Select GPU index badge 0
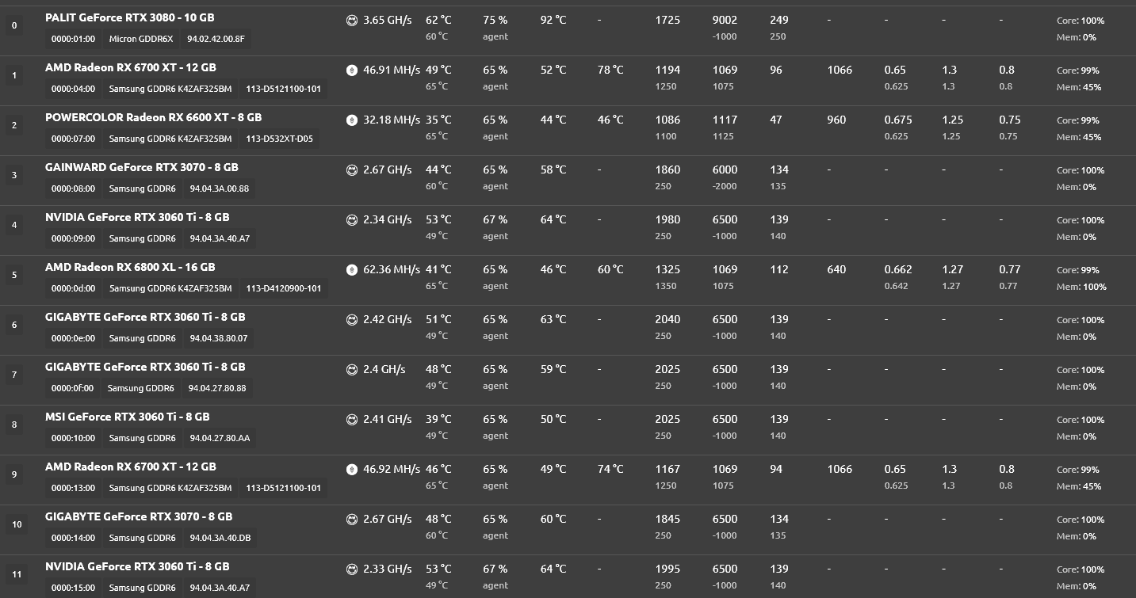The height and width of the screenshot is (598, 1136). tap(14, 26)
